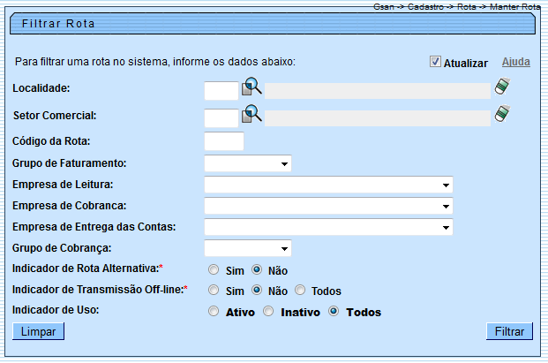Screen dimensions: 548x363
Task: Click the Código da Rota input field
Action: coord(223,141)
